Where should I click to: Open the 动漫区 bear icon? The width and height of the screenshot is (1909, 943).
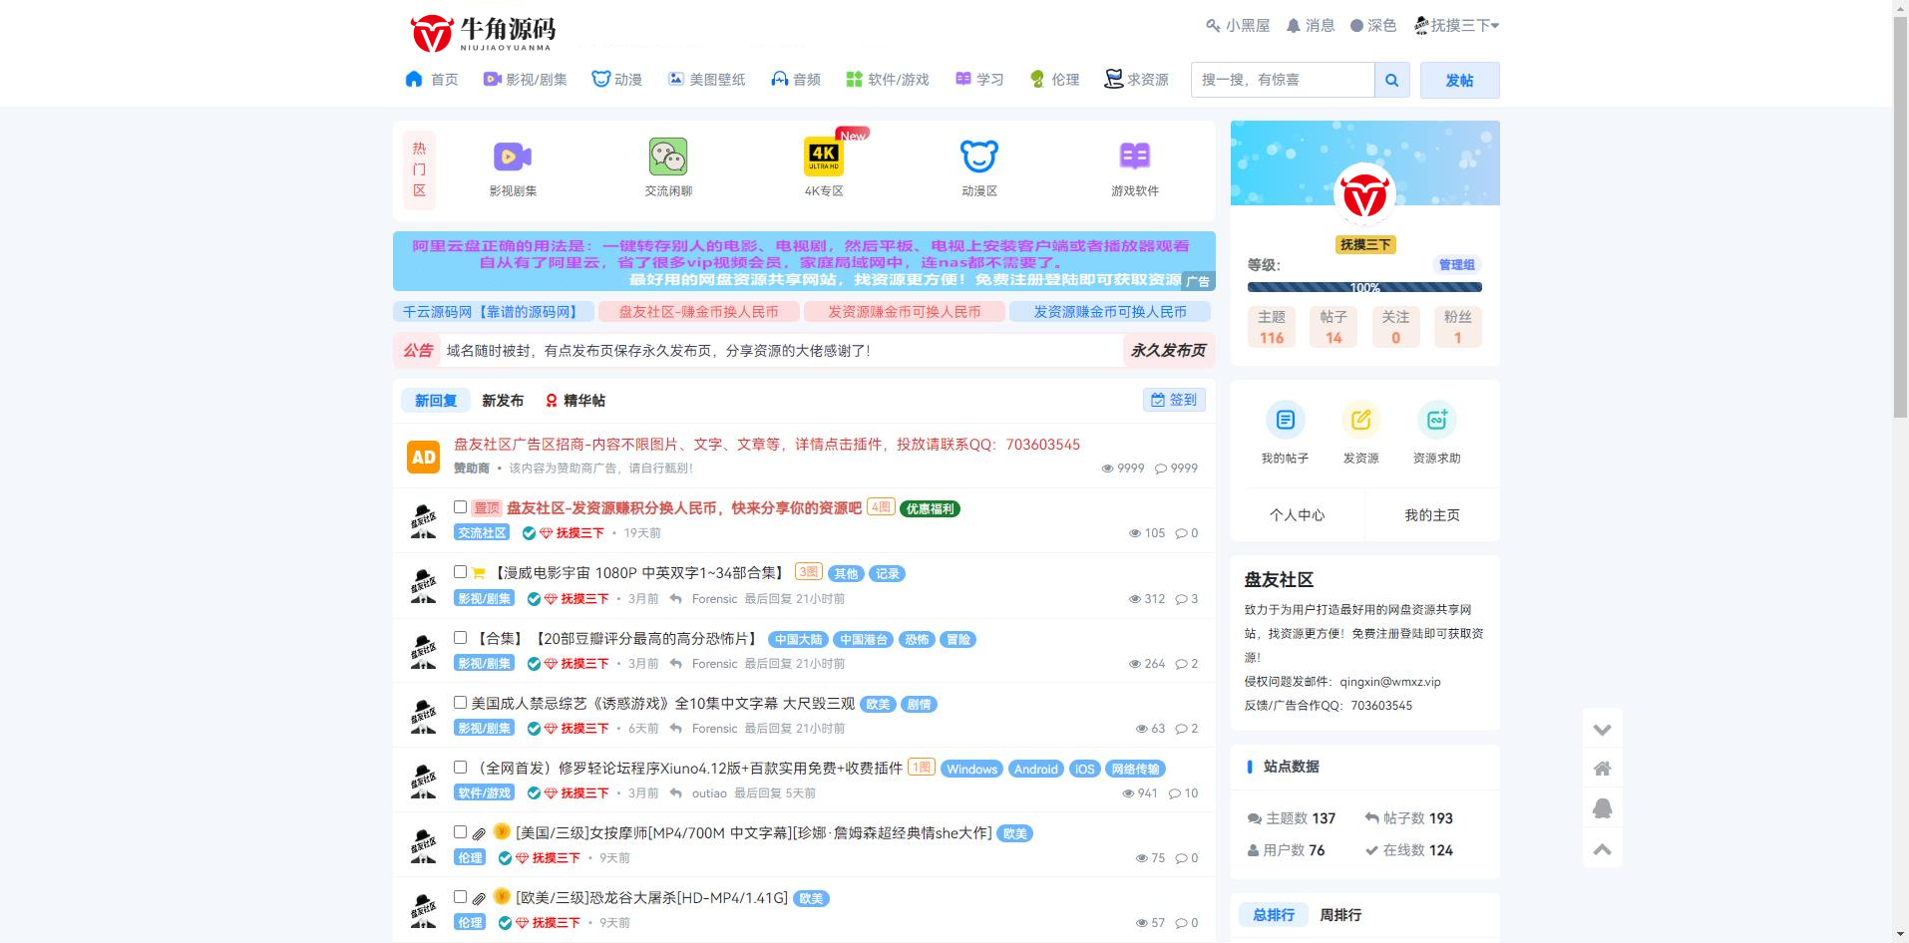click(978, 157)
